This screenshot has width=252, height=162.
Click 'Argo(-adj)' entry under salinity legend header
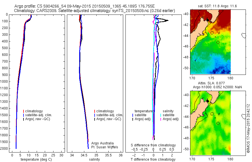tap(171, 119)
